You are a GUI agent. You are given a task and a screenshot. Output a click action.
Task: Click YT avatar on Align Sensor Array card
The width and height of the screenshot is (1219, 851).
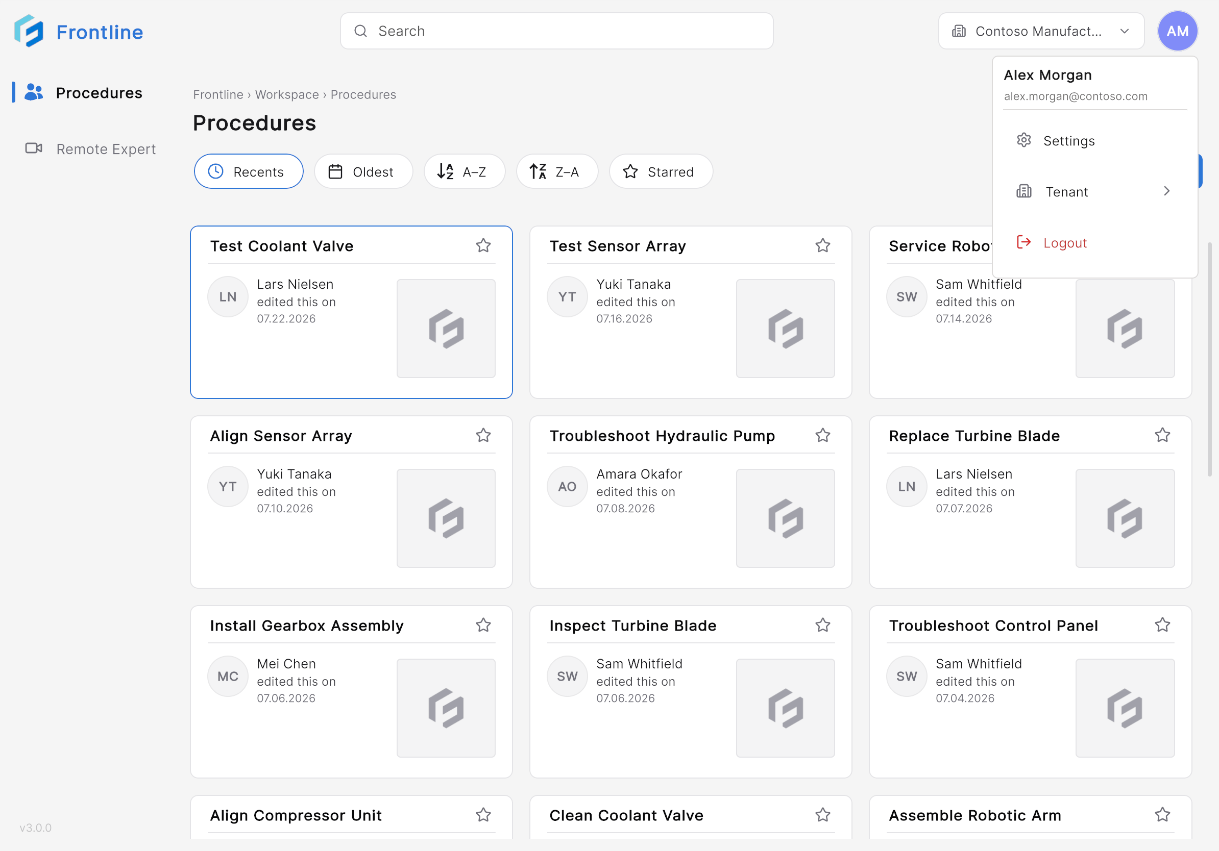tap(228, 487)
